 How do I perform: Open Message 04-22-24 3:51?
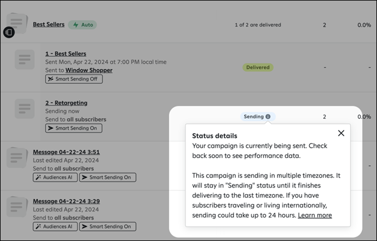66,152
